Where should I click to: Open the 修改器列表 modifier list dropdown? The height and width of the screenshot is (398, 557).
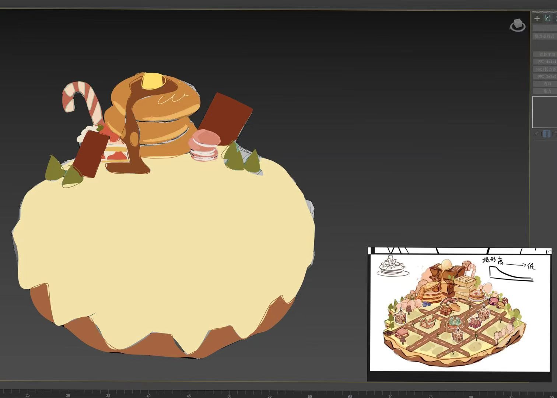point(545,36)
